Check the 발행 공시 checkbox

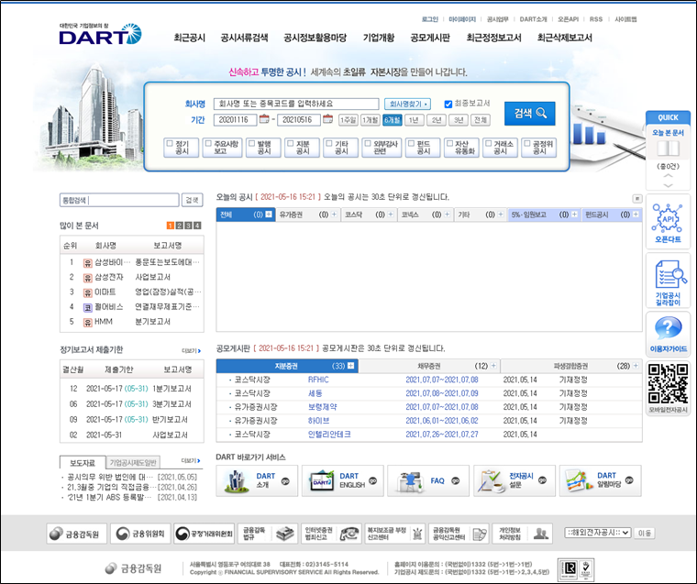[252, 144]
